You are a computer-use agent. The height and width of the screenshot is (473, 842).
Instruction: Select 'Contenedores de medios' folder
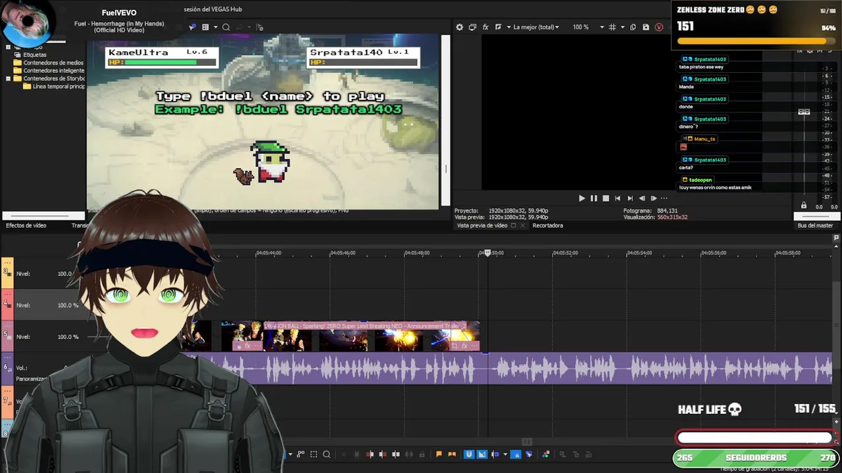pyautogui.click(x=53, y=62)
